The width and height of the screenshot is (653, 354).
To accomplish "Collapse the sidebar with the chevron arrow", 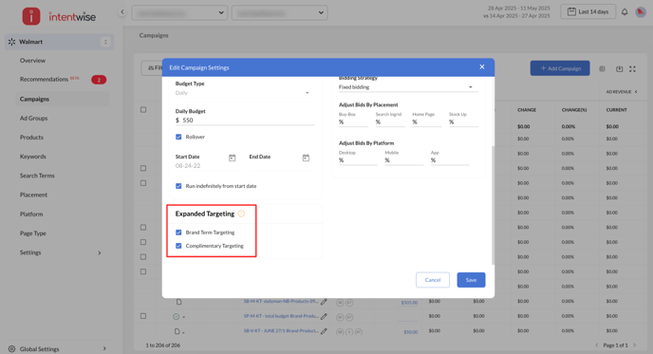I will [x=122, y=11].
